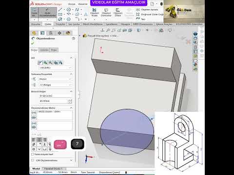Click the Trim Entities (Objeleri Buda) tool
234x175 pixels.
(95, 12)
